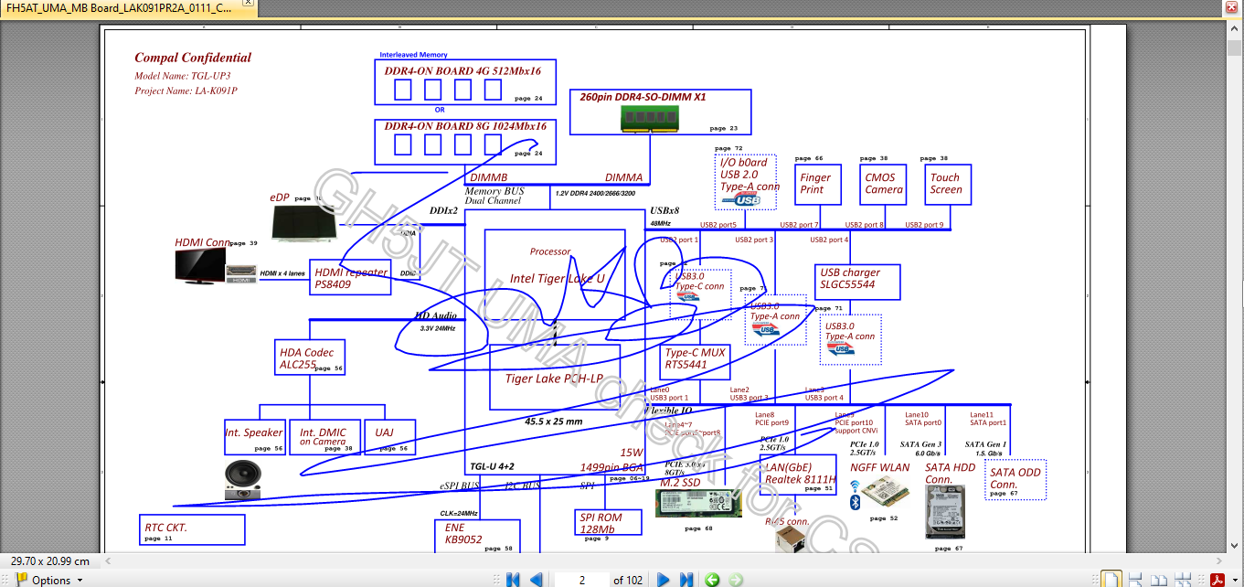
Task: Click the 'Type-C MUX RTS5441' block
Action: click(x=696, y=361)
